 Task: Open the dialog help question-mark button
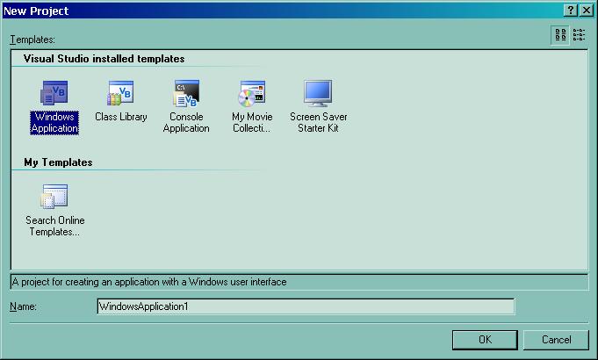[x=570, y=11]
